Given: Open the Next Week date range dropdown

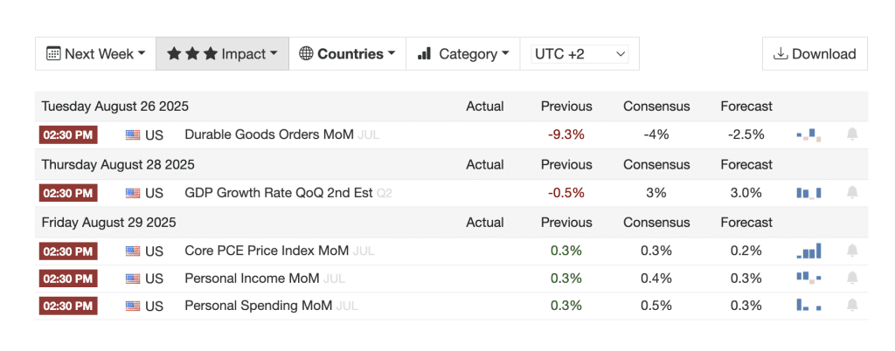Looking at the screenshot, I should pyautogui.click(x=95, y=54).
